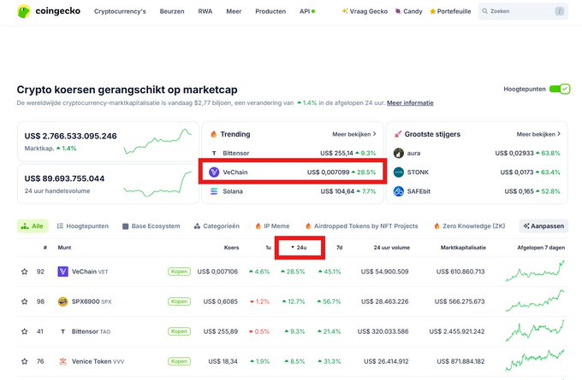The image size is (582, 380).
Task: Open the Meer informatie link
Action: (x=410, y=103)
